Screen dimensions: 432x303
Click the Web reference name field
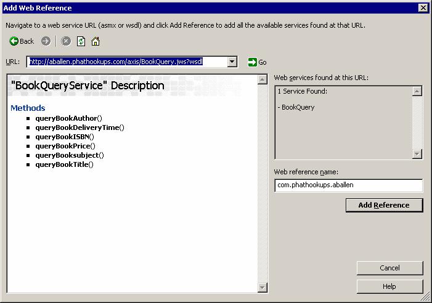click(349, 185)
